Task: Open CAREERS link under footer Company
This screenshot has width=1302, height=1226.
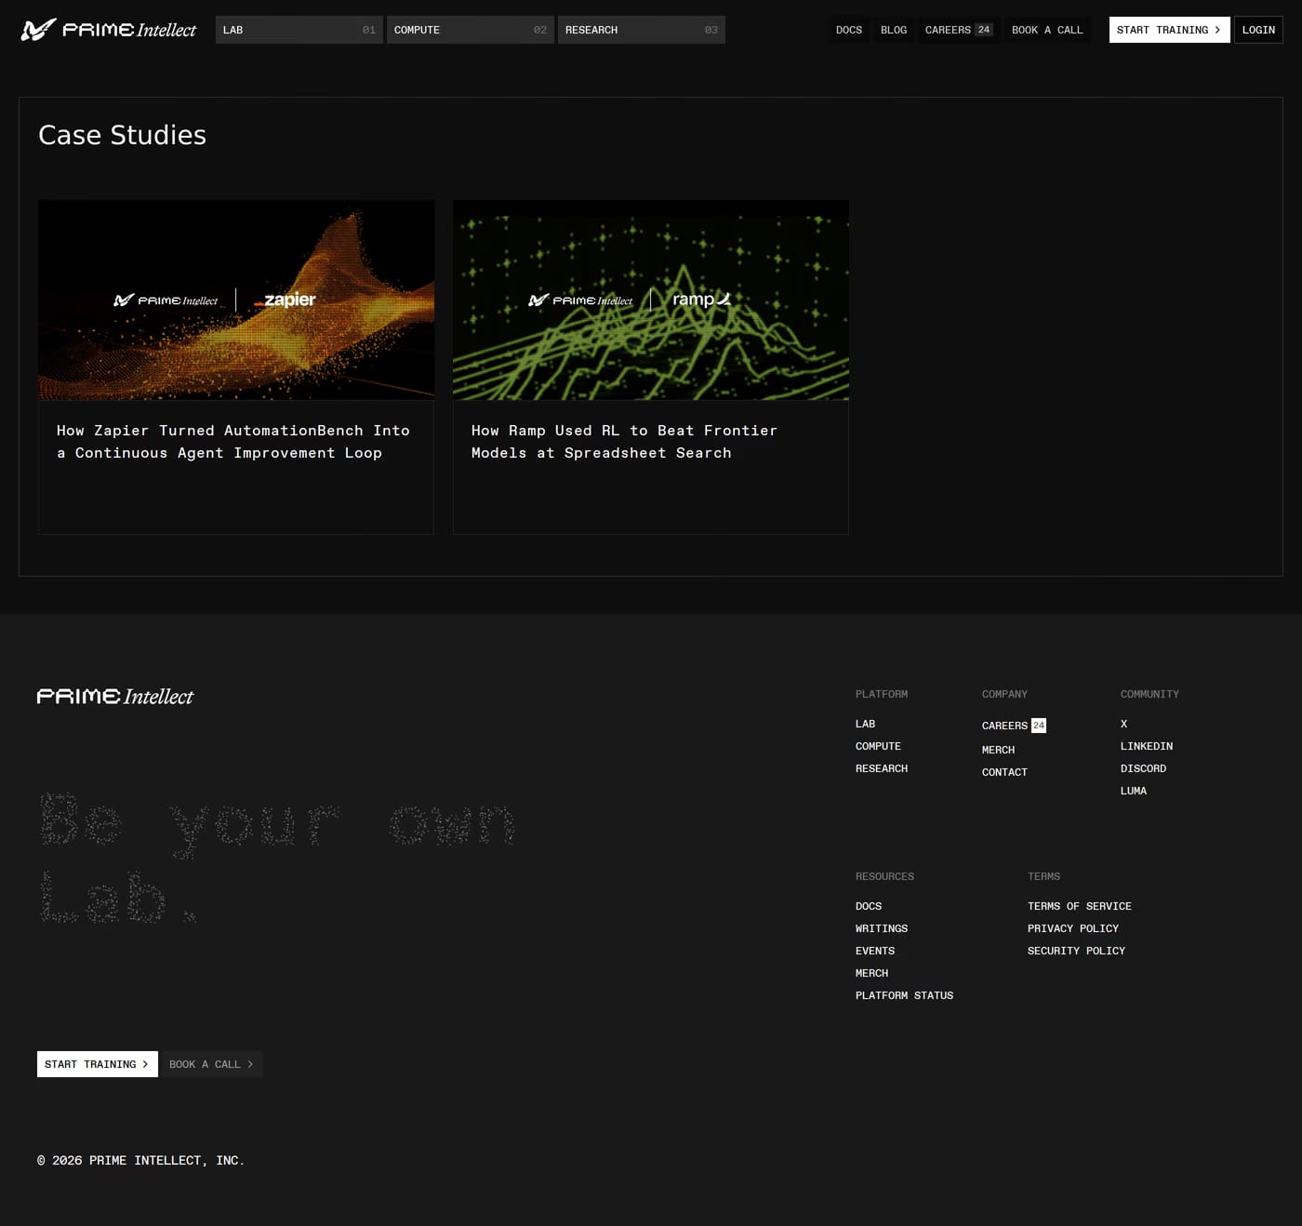Action: pos(1014,726)
